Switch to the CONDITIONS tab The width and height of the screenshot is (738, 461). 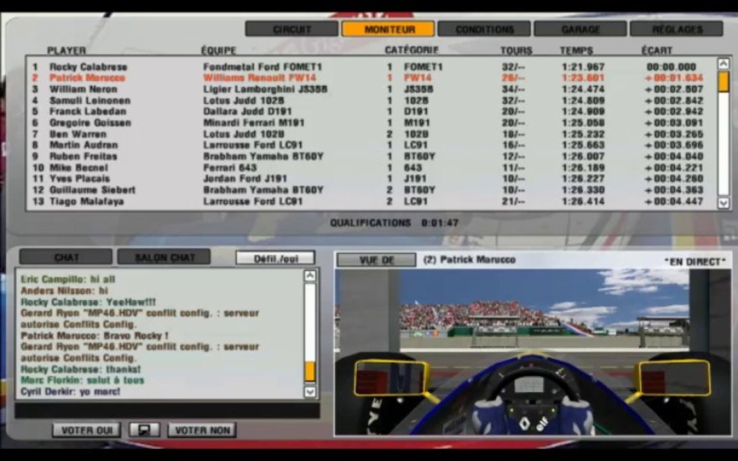[484, 29]
